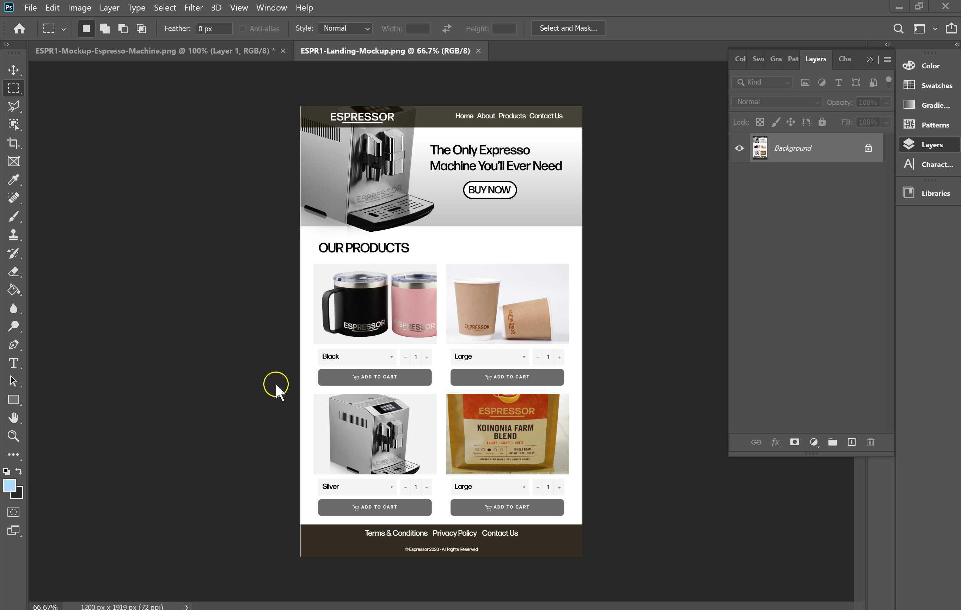Select the Hand tool
Viewport: 961px width, 610px height.
[13, 417]
